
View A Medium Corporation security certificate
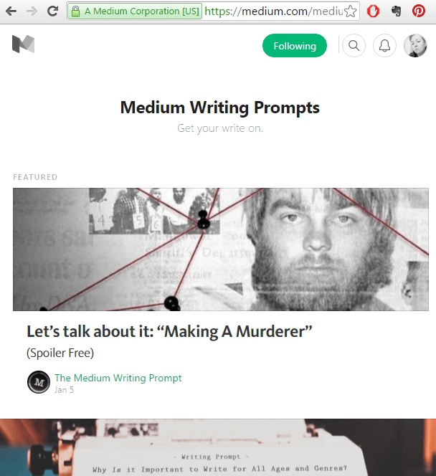[135, 11]
